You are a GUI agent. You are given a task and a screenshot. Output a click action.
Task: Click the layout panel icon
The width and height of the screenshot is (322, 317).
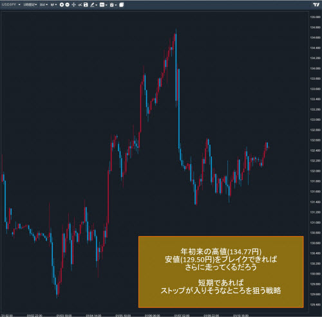tap(102, 5)
